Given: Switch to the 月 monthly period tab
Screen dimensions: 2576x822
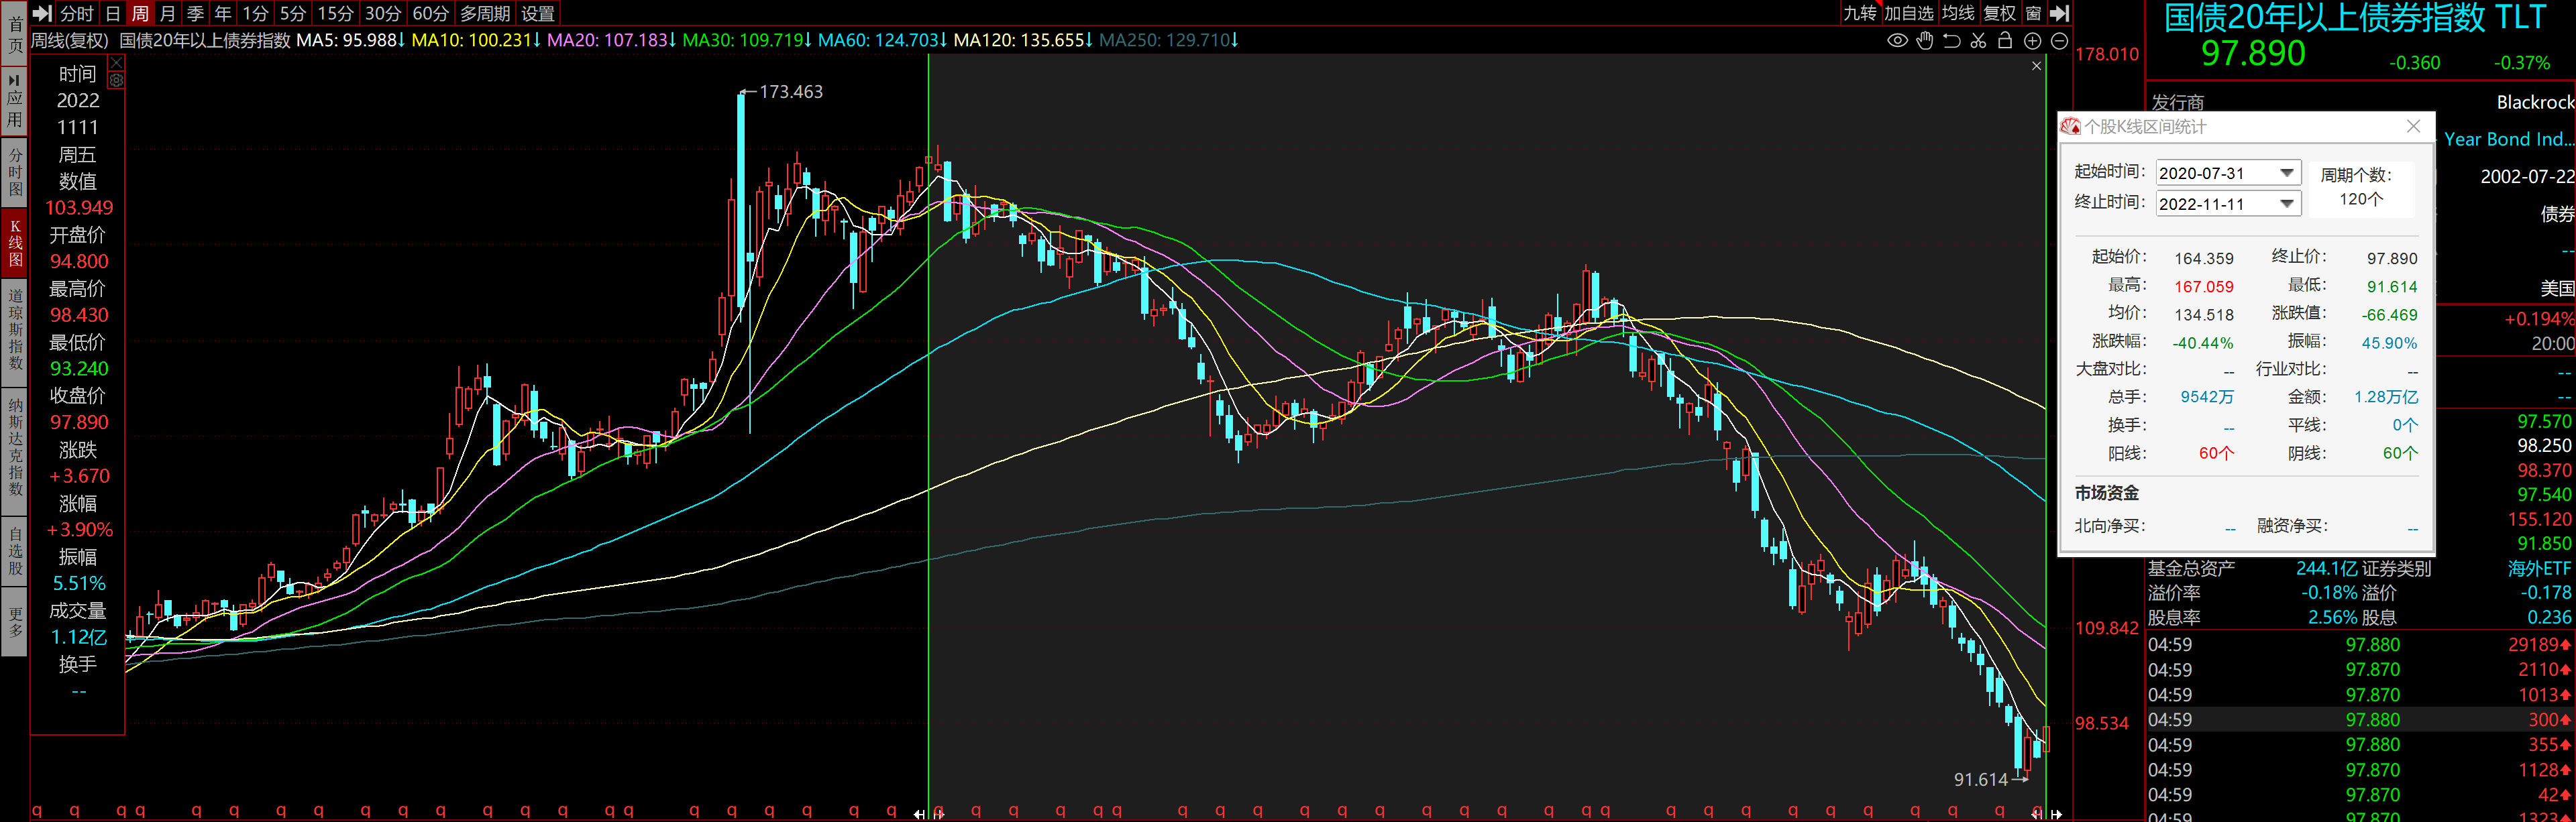Looking at the screenshot, I should [x=167, y=13].
